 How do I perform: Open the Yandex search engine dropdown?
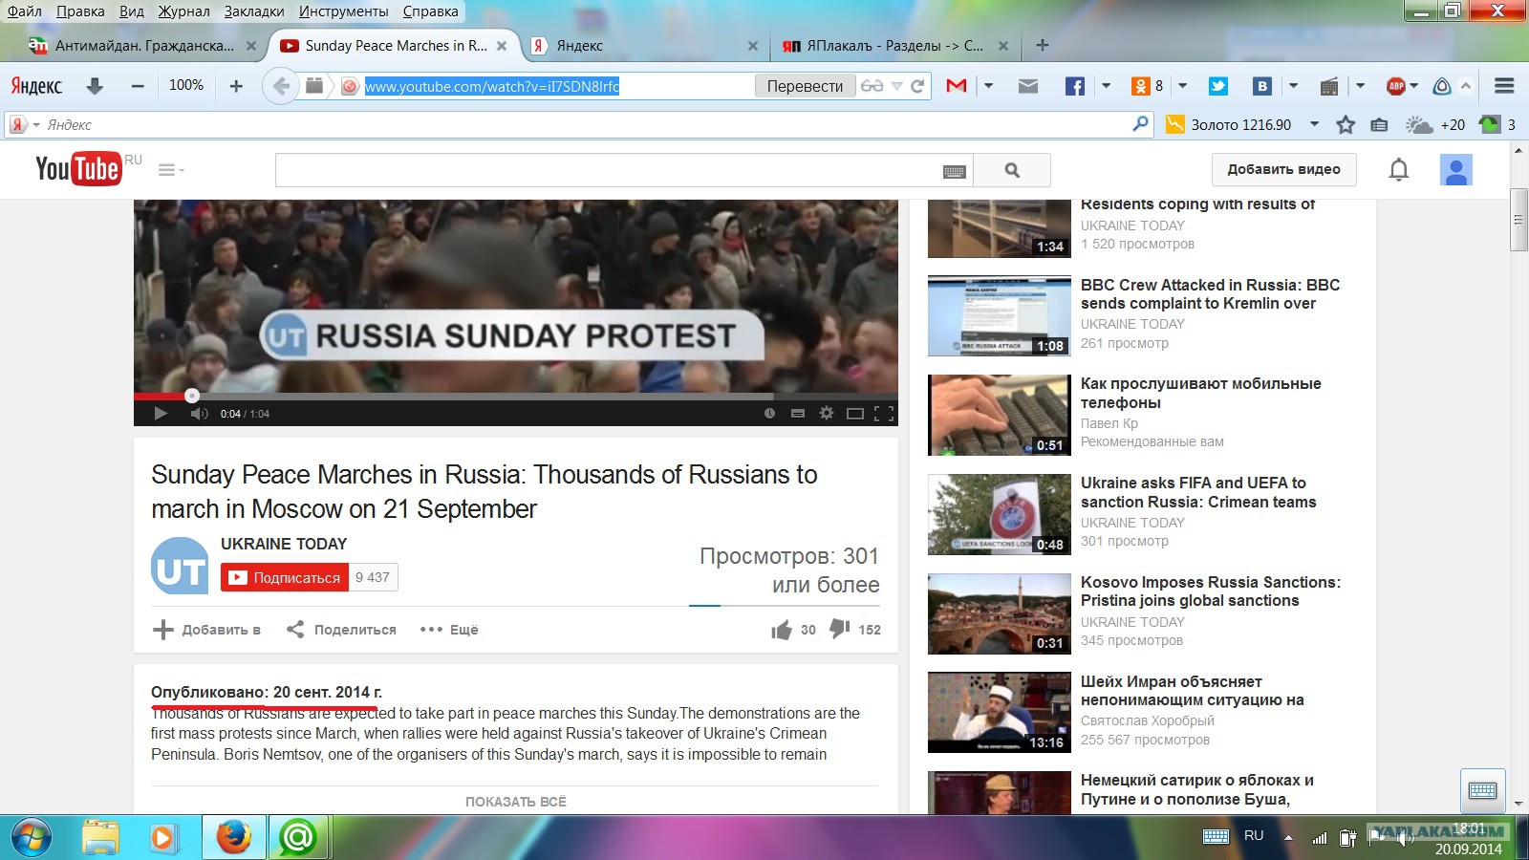point(36,125)
